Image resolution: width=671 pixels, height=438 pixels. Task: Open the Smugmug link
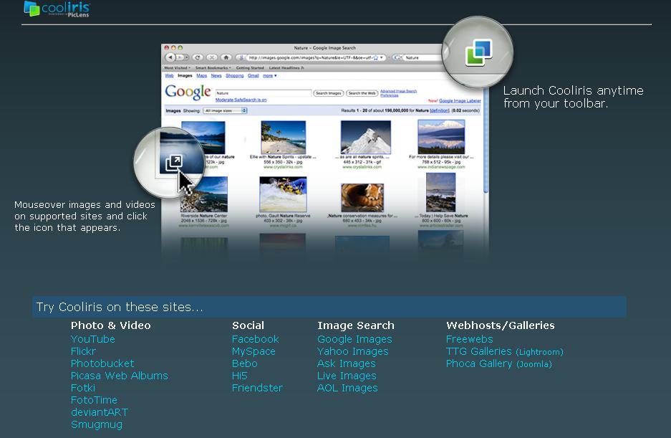[97, 424]
